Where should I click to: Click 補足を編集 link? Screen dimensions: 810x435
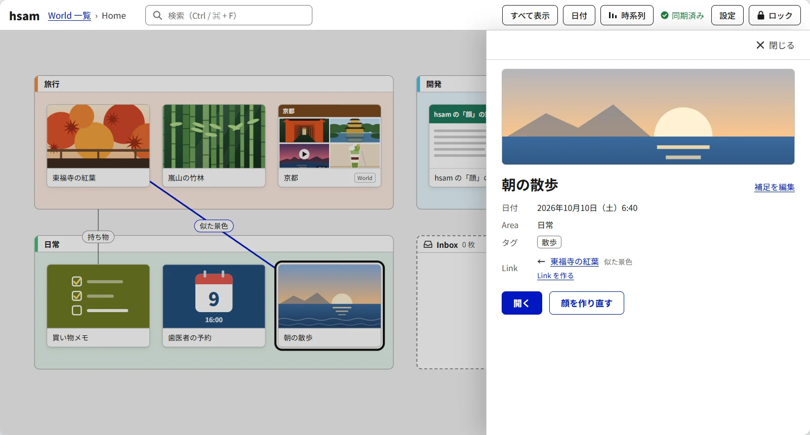coord(775,187)
